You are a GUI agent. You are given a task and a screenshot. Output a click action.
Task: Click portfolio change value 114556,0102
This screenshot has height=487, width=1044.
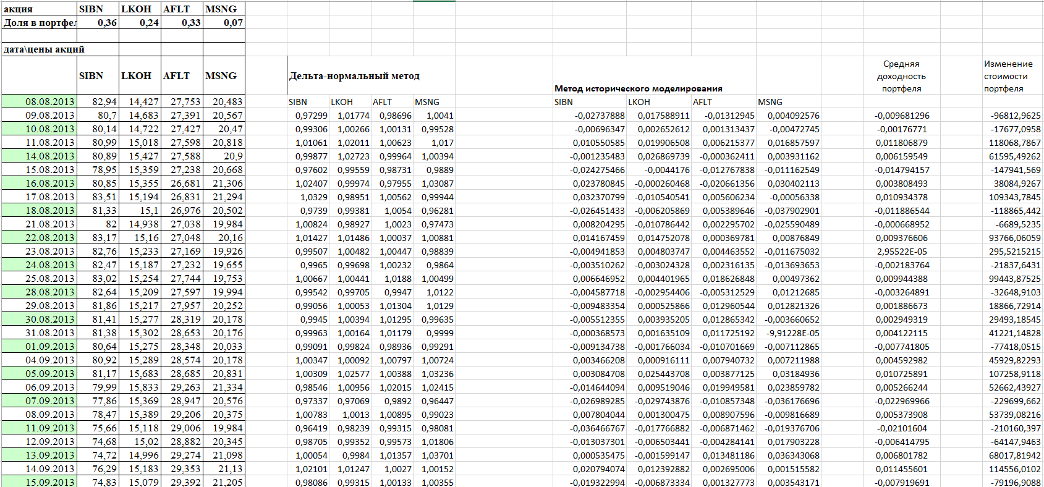[x=1012, y=469]
